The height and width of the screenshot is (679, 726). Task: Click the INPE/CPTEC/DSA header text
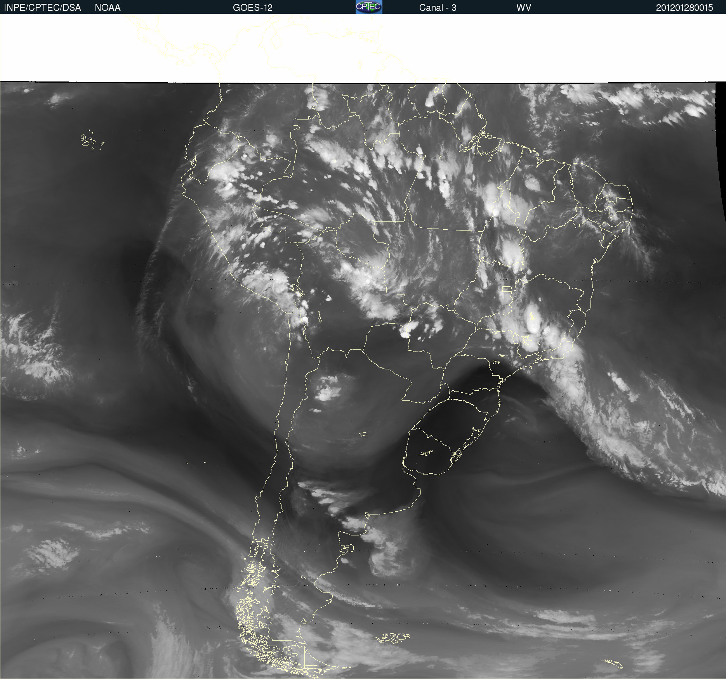click(x=42, y=8)
